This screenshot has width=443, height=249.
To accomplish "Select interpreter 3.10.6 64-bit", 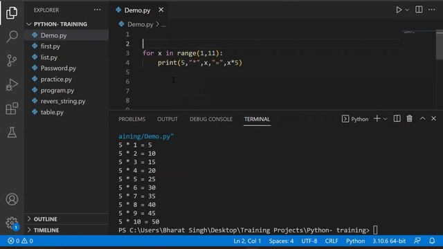I will 389,241.
